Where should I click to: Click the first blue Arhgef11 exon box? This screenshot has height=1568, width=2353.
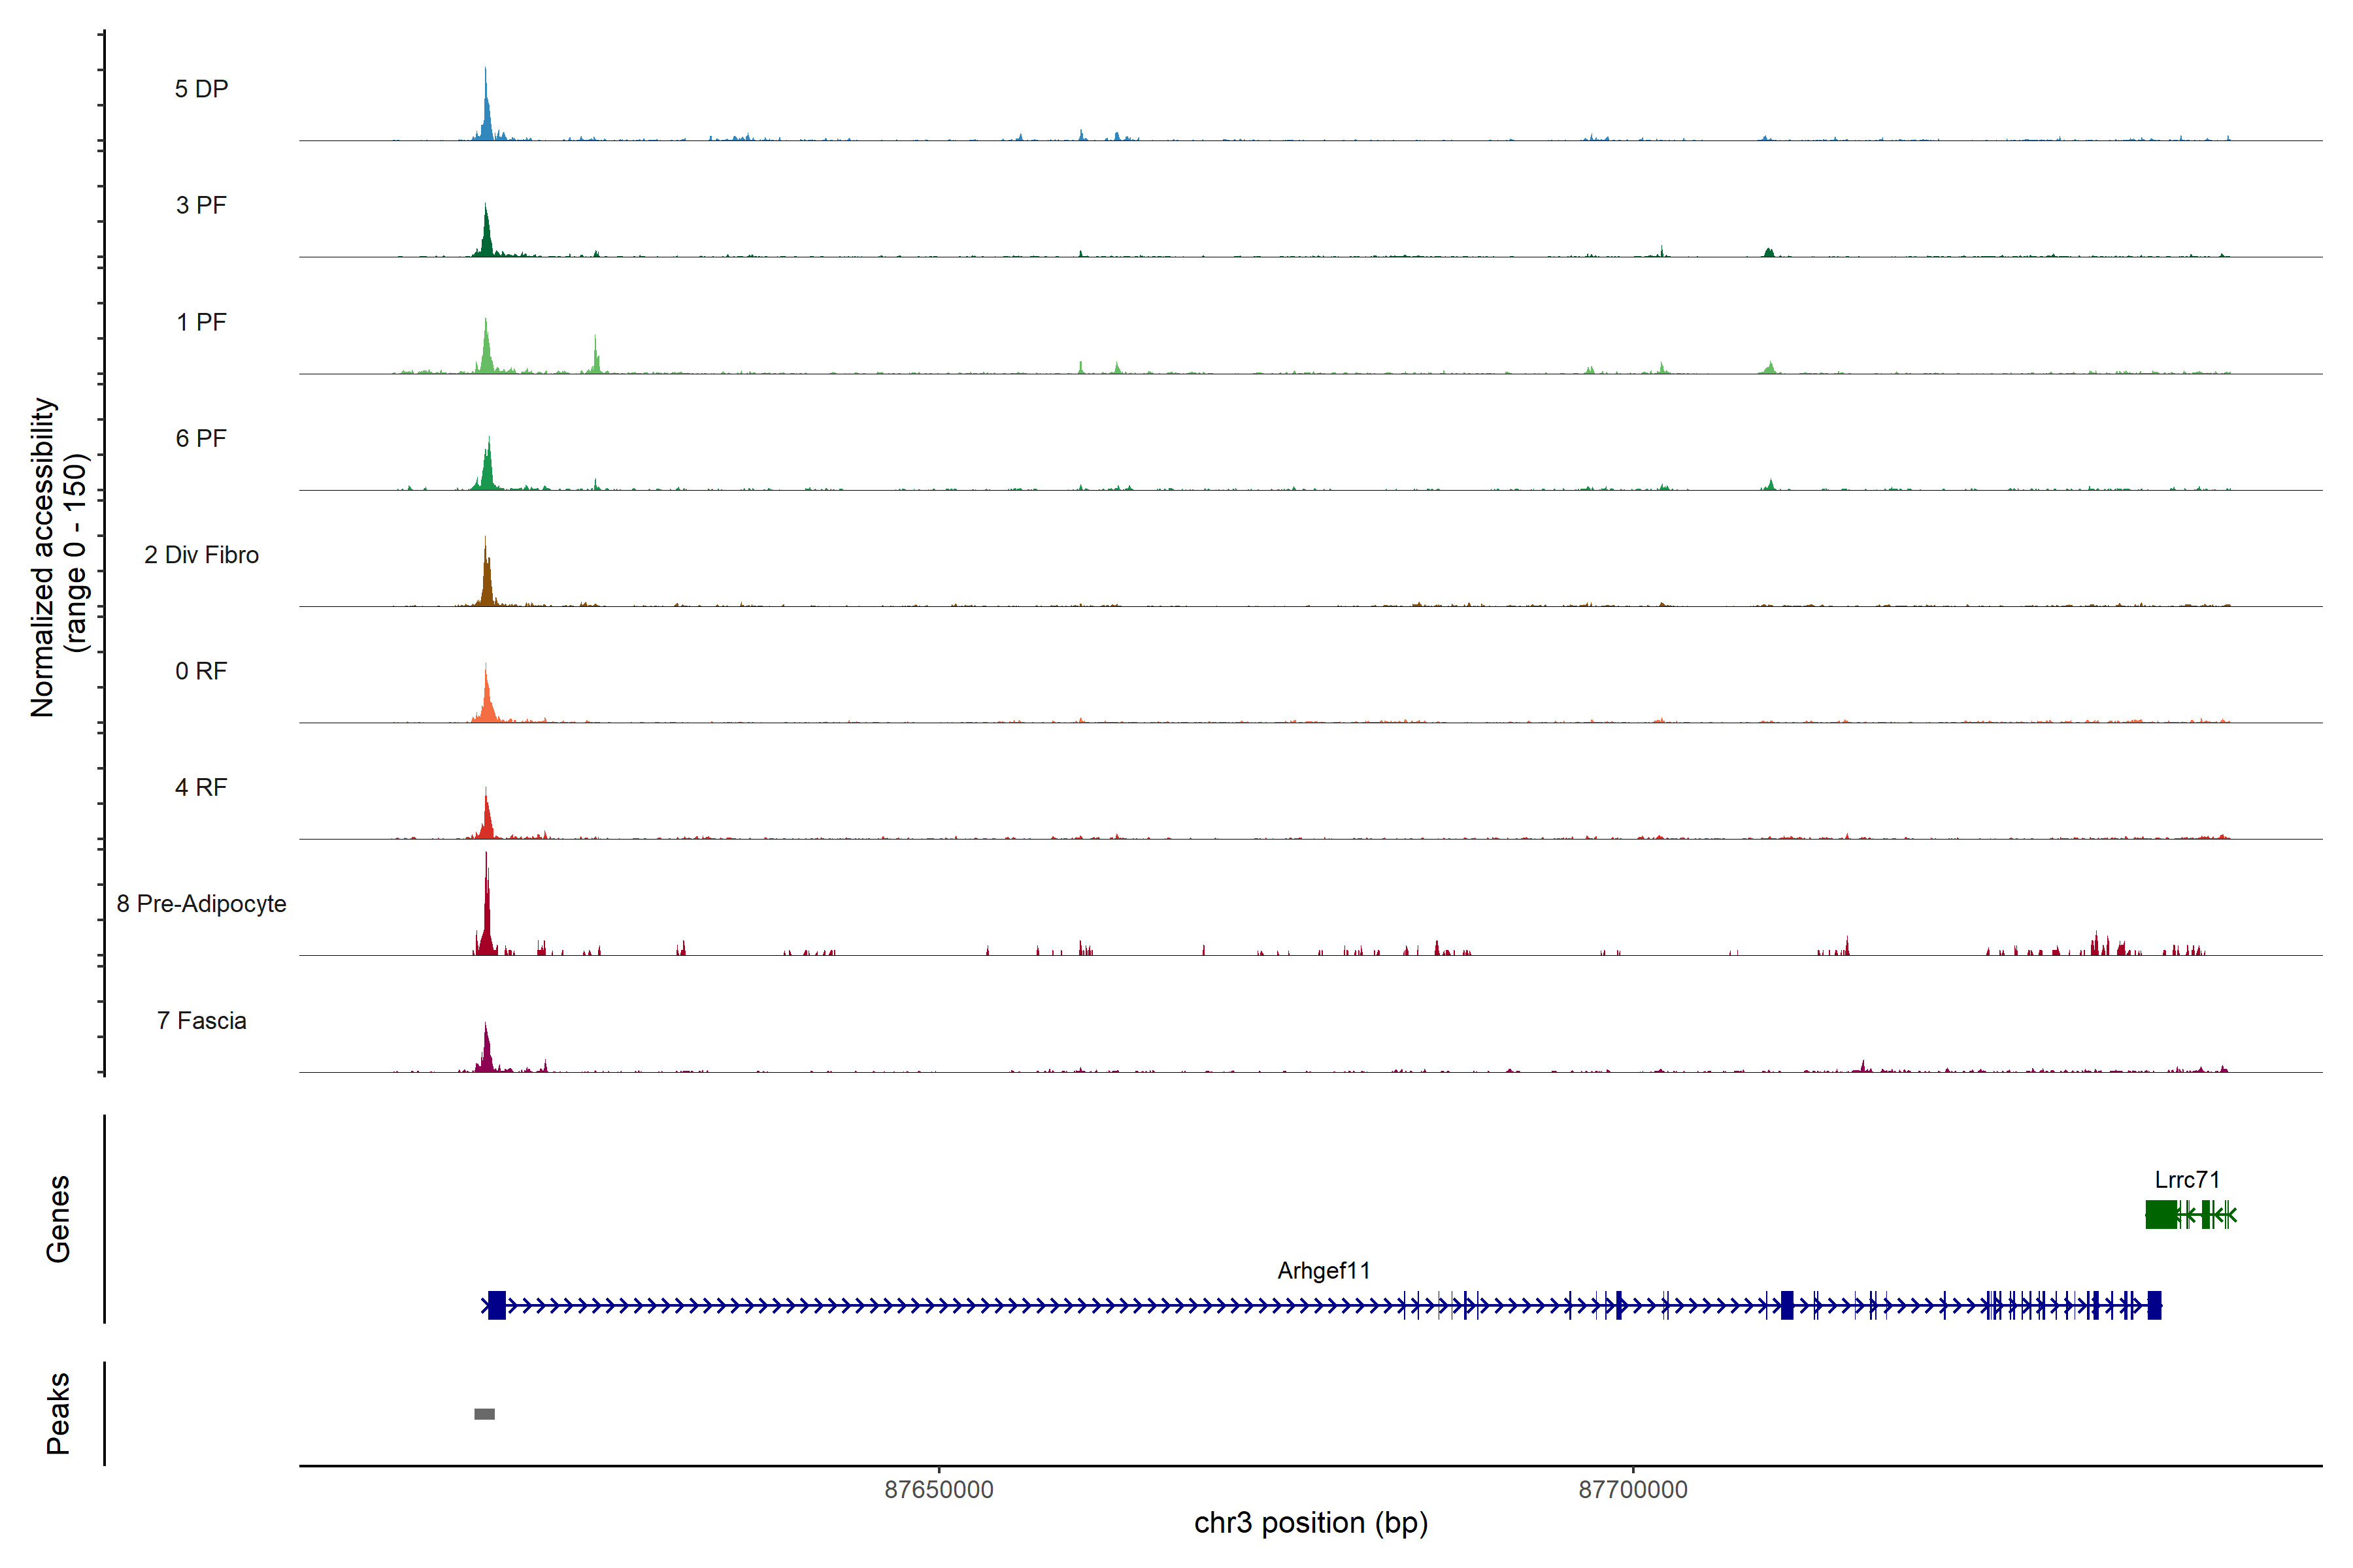[x=496, y=1305]
